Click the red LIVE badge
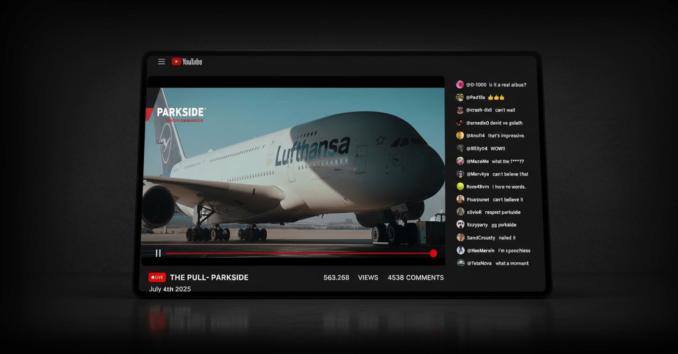 (157, 278)
